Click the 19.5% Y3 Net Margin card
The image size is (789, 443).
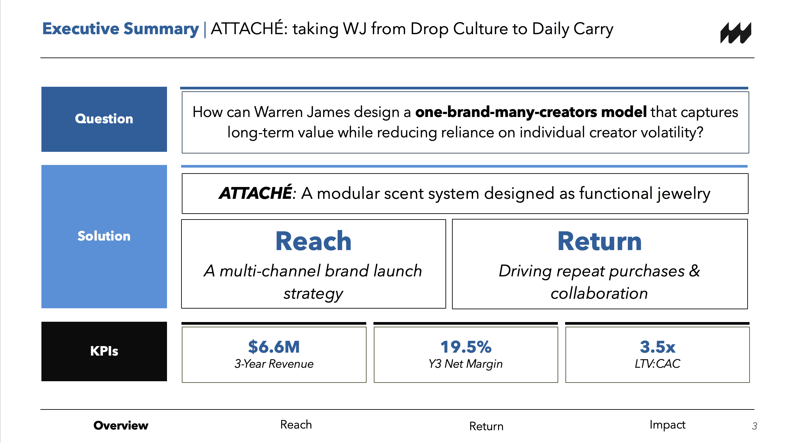click(466, 354)
